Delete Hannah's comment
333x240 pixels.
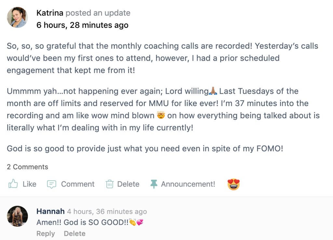pyautogui.click(x=74, y=234)
